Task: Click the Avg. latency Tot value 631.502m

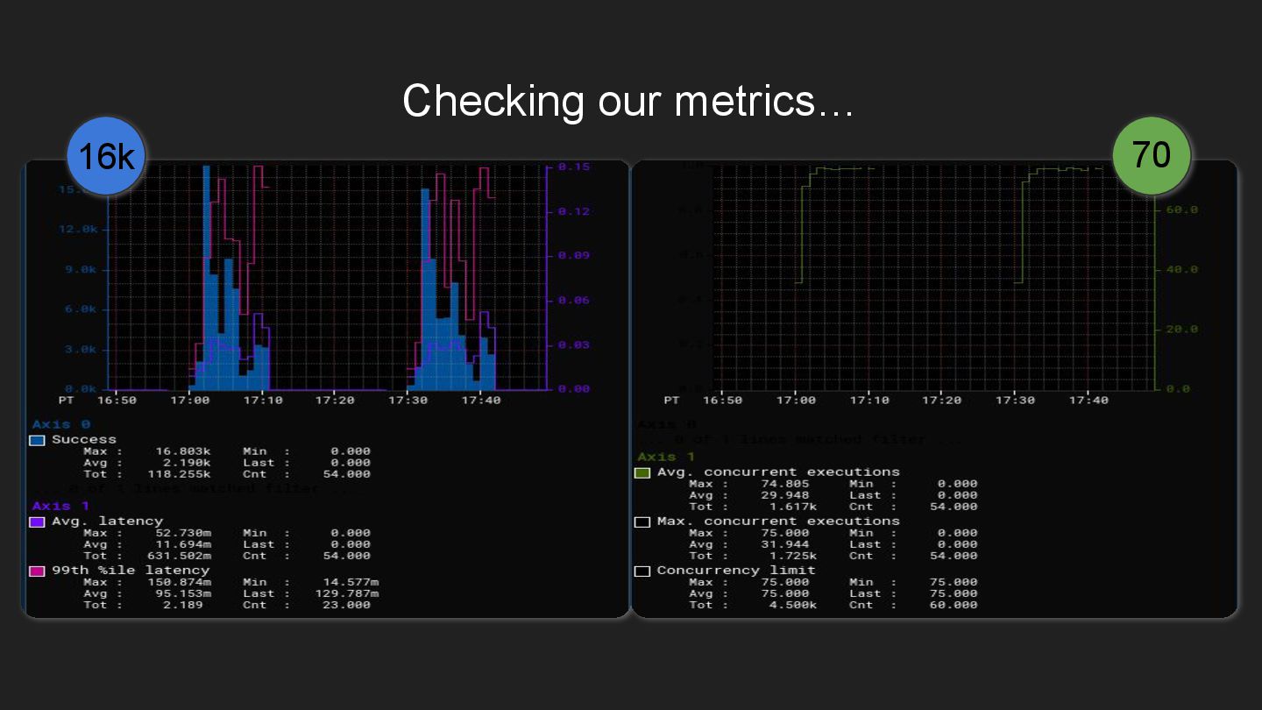Action: coord(180,556)
